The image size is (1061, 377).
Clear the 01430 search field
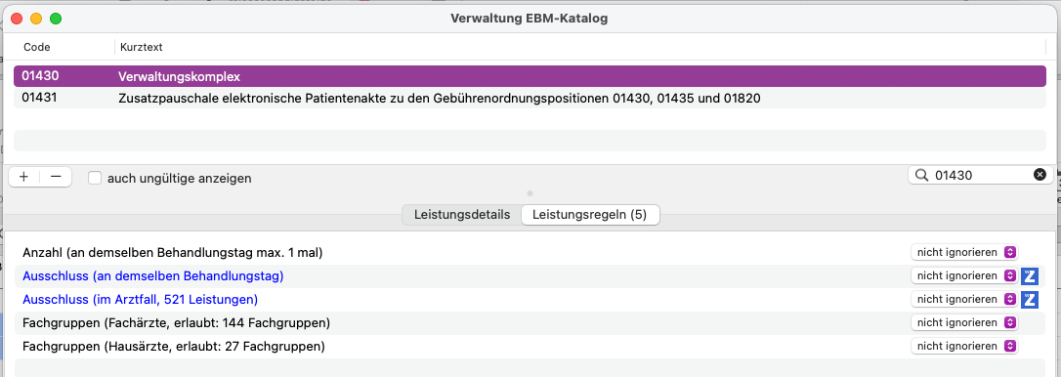(1040, 175)
